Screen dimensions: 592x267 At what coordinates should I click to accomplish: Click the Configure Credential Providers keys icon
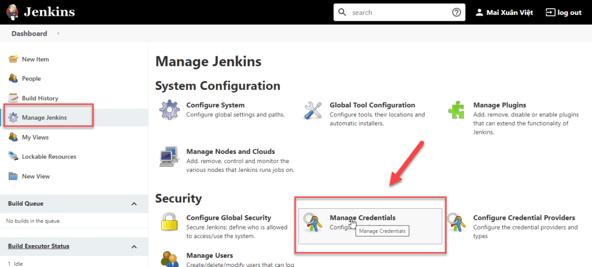coord(456,223)
